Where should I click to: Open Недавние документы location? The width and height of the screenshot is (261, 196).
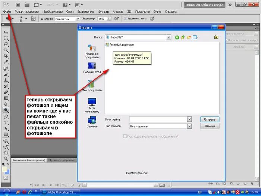click(x=92, y=52)
